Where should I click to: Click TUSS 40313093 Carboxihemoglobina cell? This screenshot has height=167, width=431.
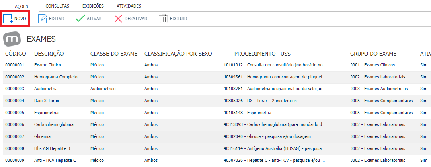[275, 124]
